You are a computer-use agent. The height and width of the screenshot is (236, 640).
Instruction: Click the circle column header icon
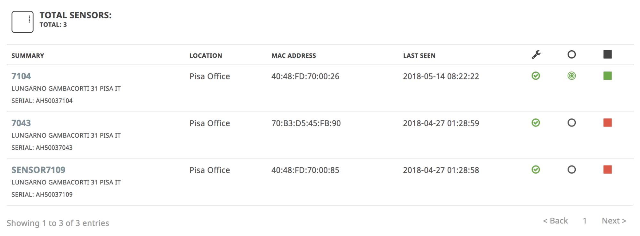[571, 54]
